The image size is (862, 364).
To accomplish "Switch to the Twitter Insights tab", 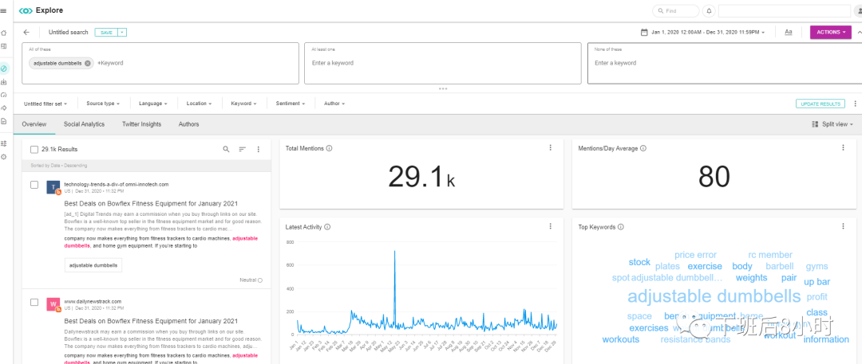I will coord(141,124).
